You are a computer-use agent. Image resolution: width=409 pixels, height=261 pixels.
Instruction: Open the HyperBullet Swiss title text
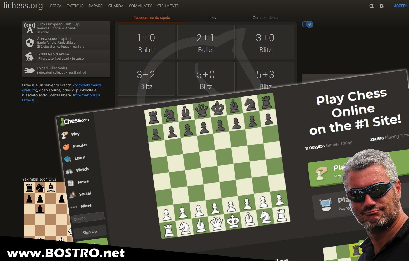(52, 68)
